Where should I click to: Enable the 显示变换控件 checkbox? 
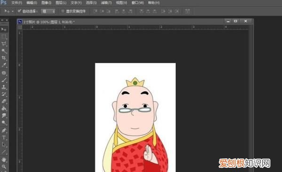click(x=63, y=11)
